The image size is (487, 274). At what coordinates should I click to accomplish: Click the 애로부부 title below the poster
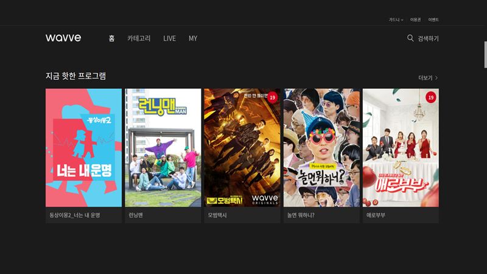376,216
